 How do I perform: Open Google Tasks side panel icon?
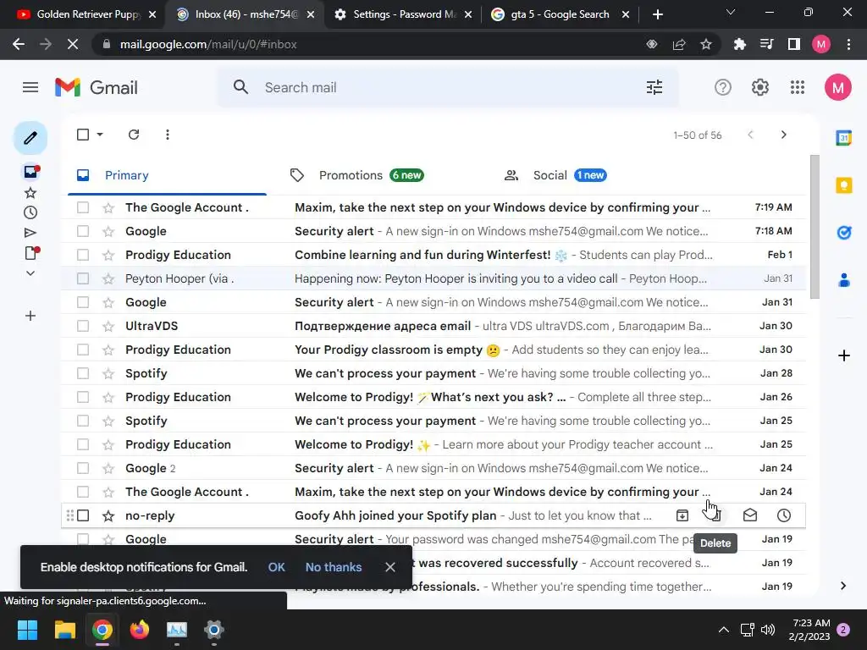(x=844, y=233)
